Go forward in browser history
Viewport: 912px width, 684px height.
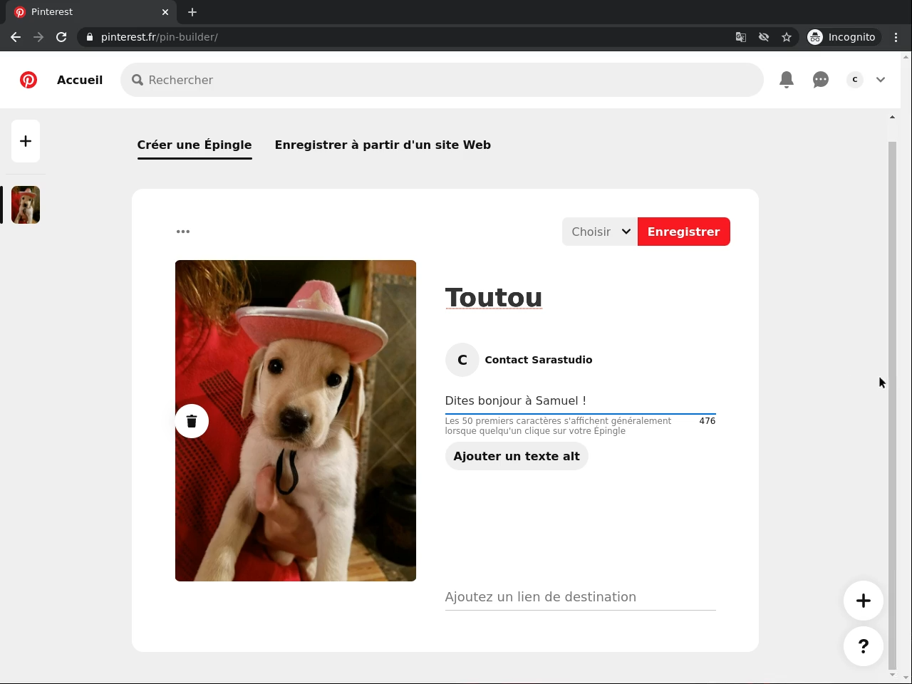(x=38, y=37)
